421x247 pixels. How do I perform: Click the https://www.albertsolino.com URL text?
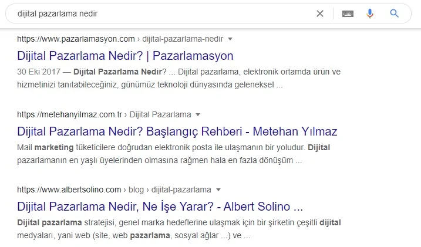69,190
